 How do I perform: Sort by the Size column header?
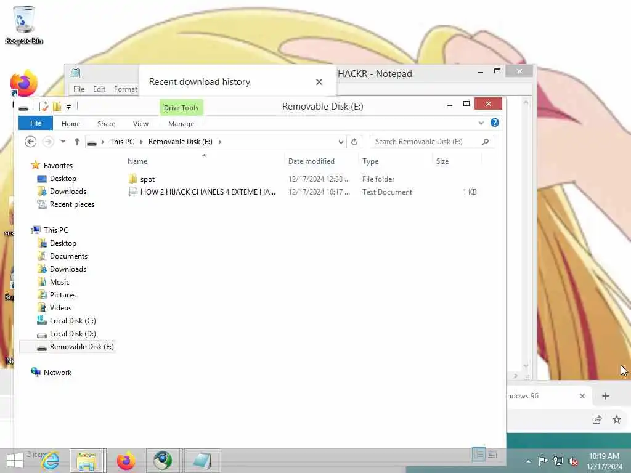[x=442, y=161]
